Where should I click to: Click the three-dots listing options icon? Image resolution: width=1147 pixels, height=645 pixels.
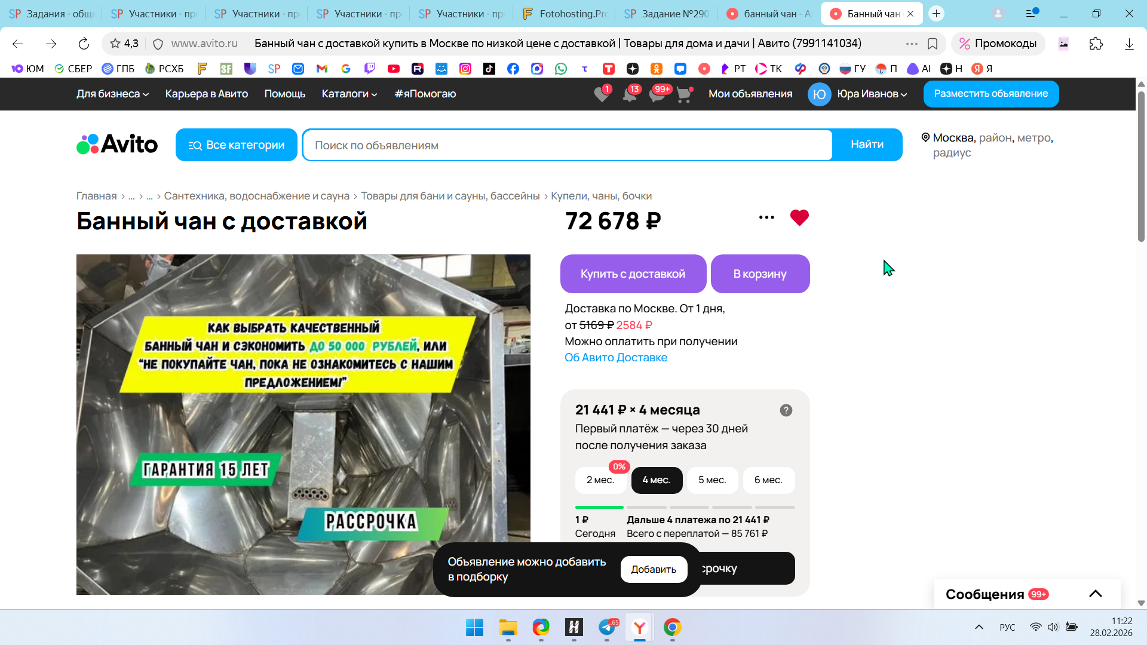766,217
